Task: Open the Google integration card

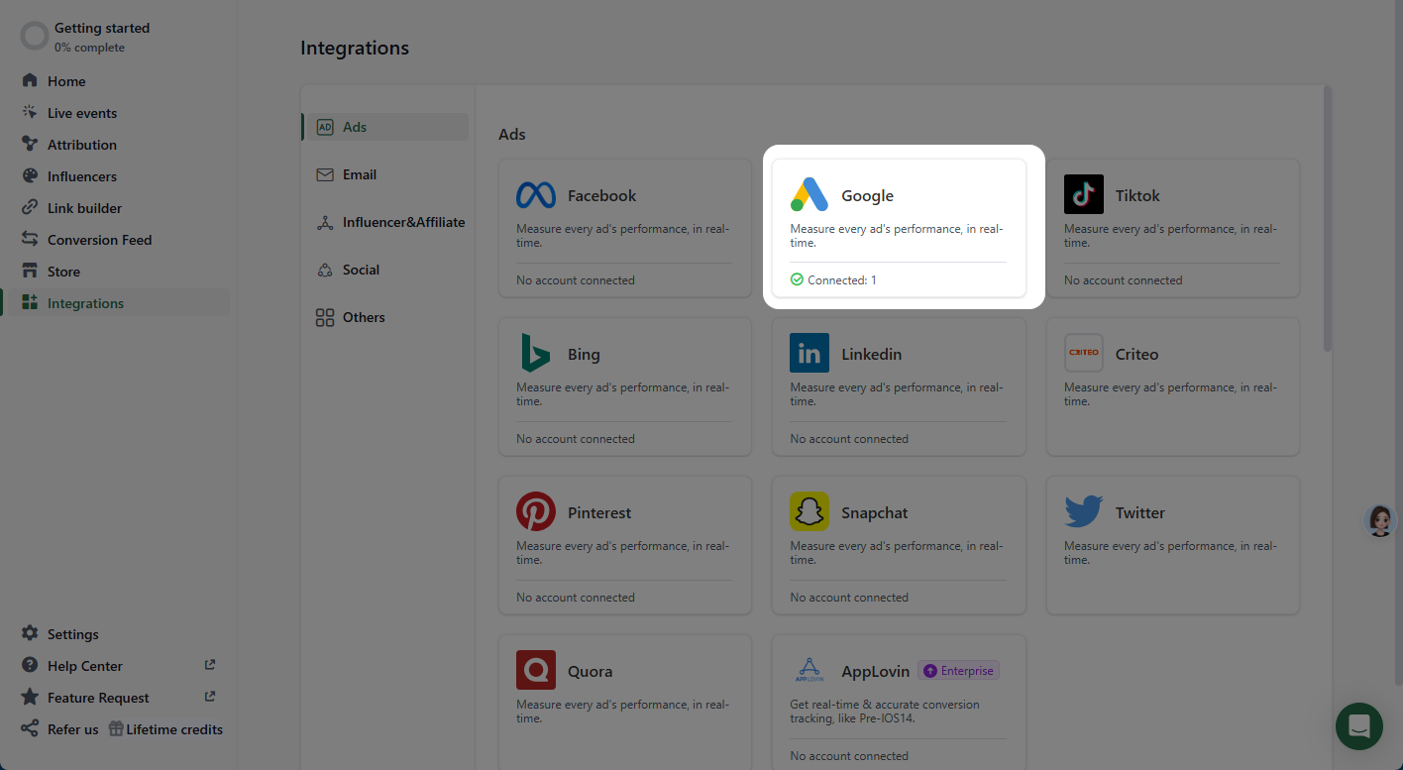Action: coord(899,227)
